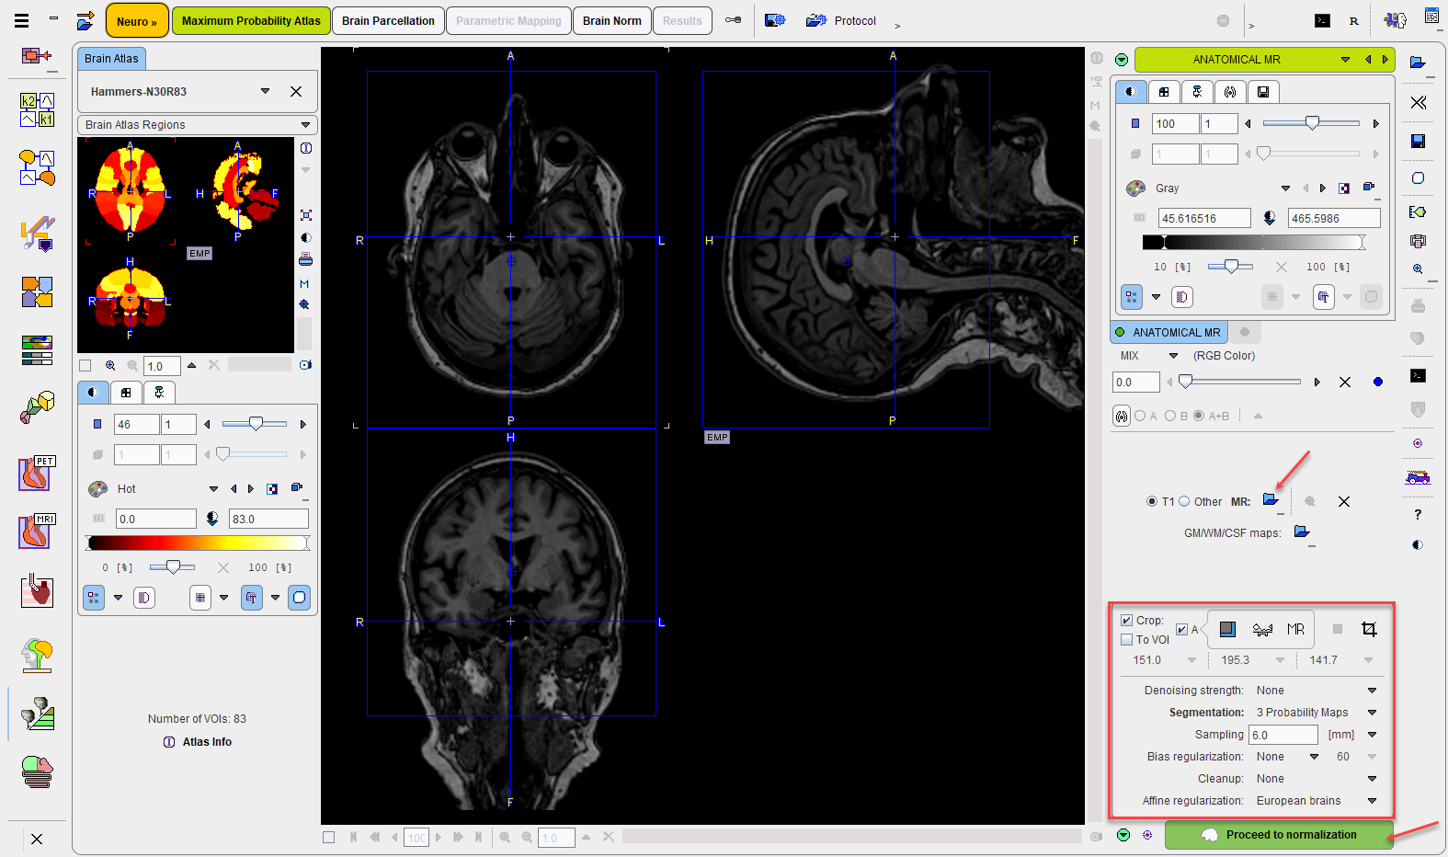Select the T1 radio button

click(1152, 501)
